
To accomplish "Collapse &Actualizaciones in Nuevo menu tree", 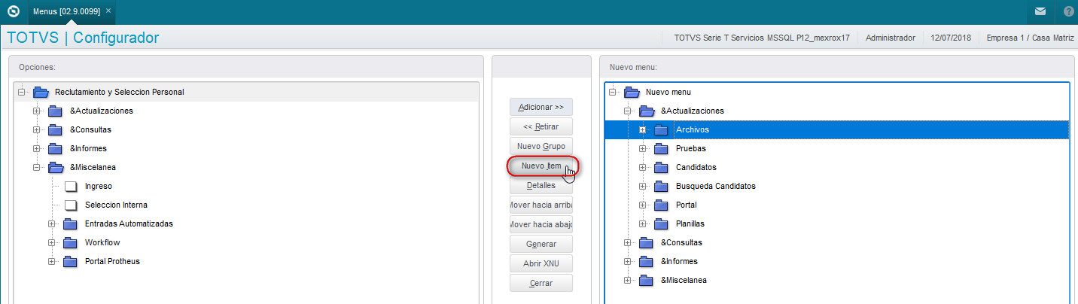I will tap(628, 111).
